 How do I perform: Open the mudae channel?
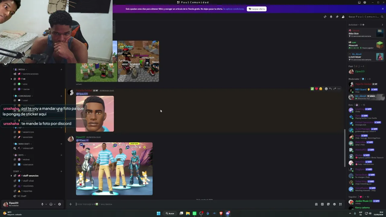[x=38, y=159]
